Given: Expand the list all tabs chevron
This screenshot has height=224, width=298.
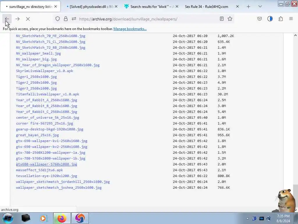Looking at the screenshot, I should pyautogui.click(x=260, y=6).
